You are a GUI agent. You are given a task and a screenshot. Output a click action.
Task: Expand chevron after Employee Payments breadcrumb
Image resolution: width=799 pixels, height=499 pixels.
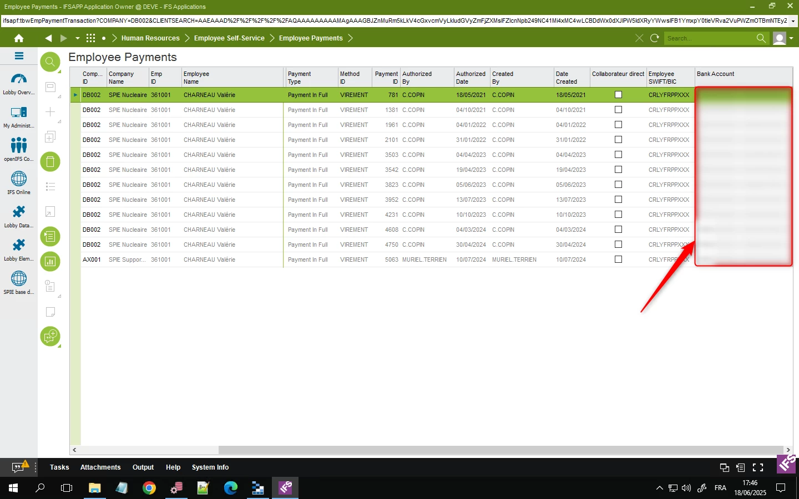350,38
